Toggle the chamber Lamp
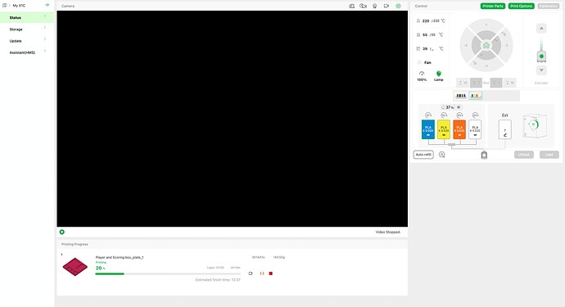This screenshot has height=307, width=565. point(439,75)
